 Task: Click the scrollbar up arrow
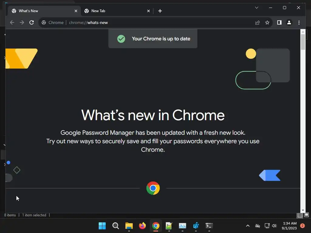point(303,32)
